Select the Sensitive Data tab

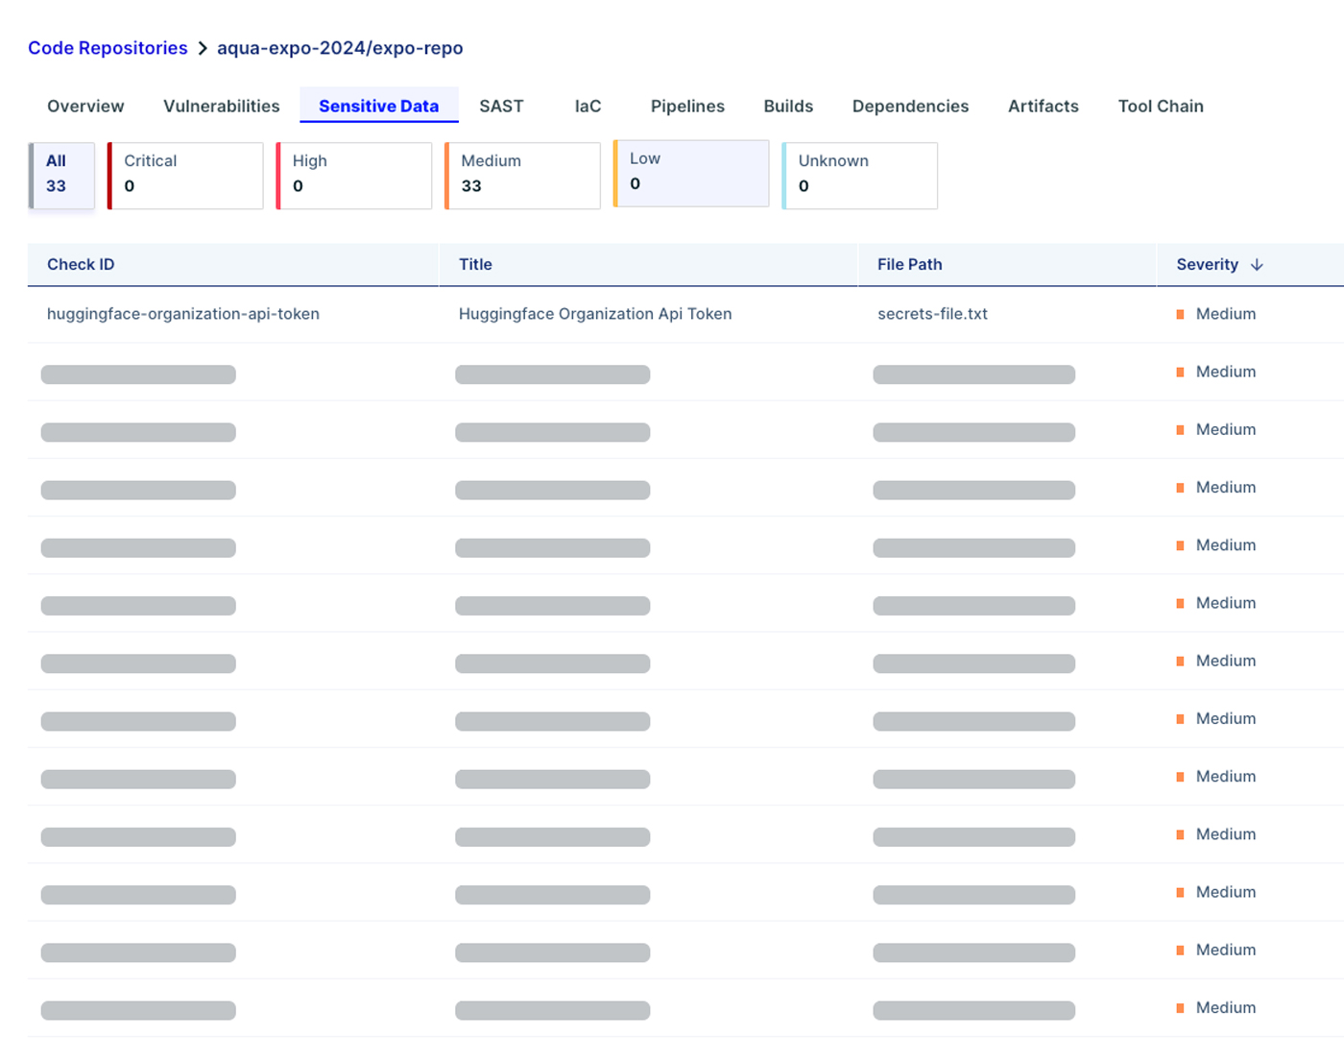[379, 106]
